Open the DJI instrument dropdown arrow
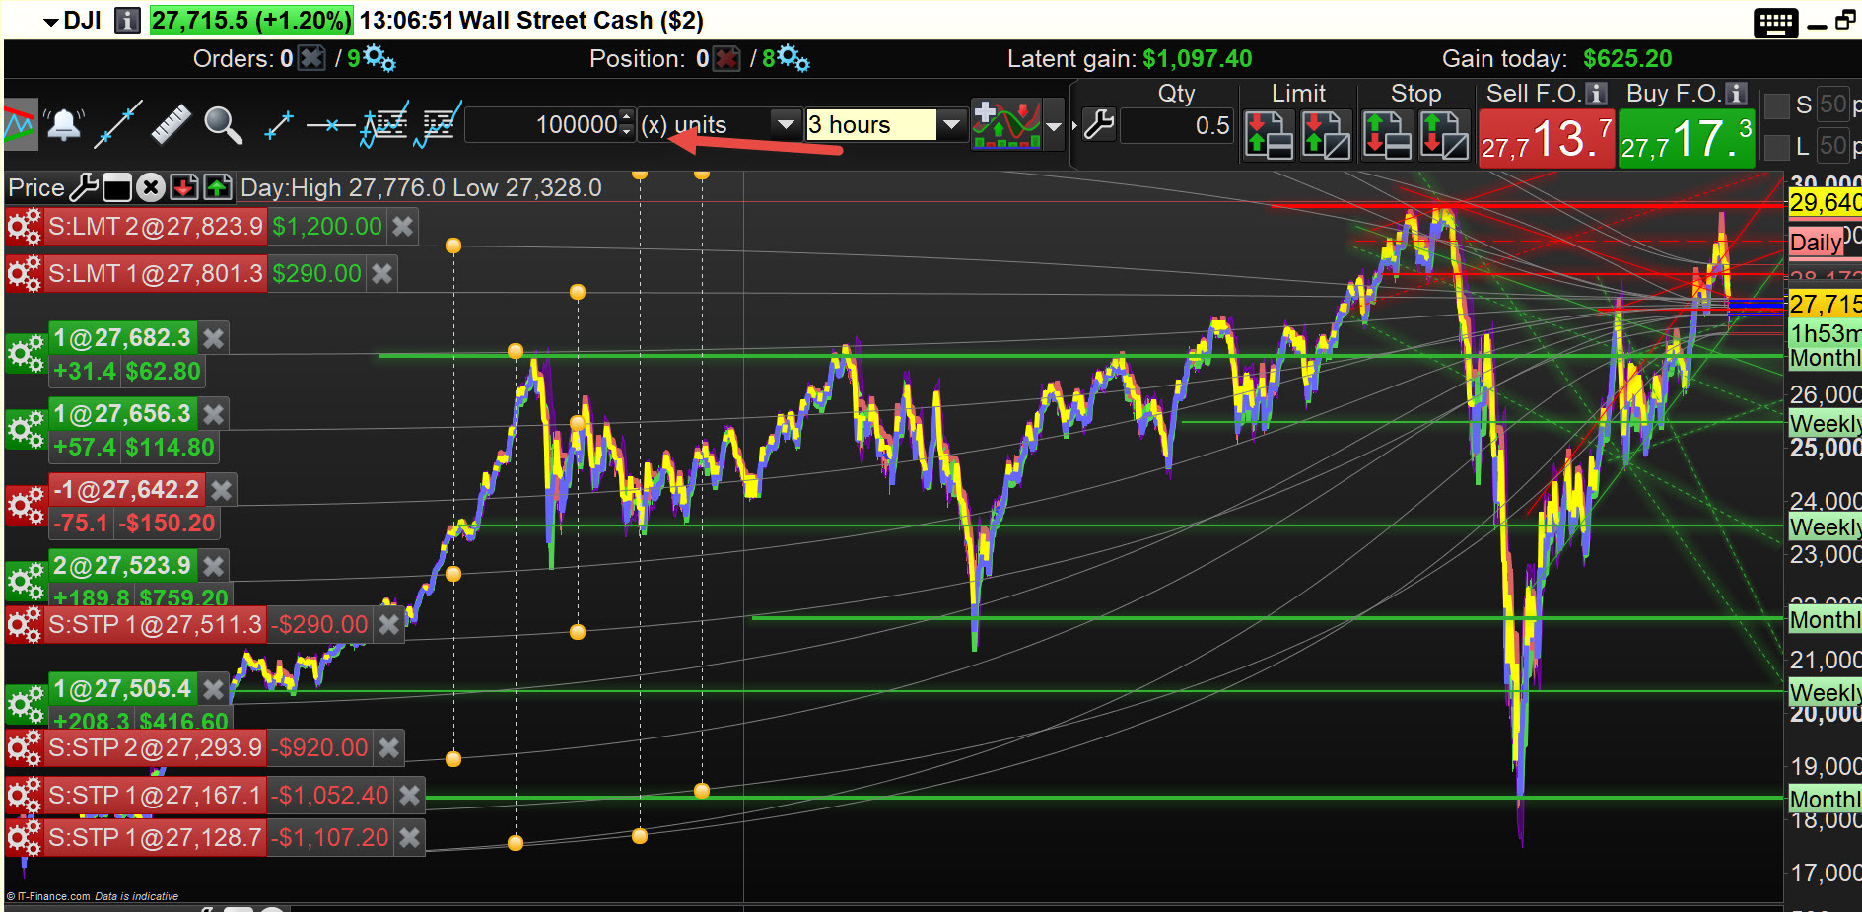 [x=51, y=22]
